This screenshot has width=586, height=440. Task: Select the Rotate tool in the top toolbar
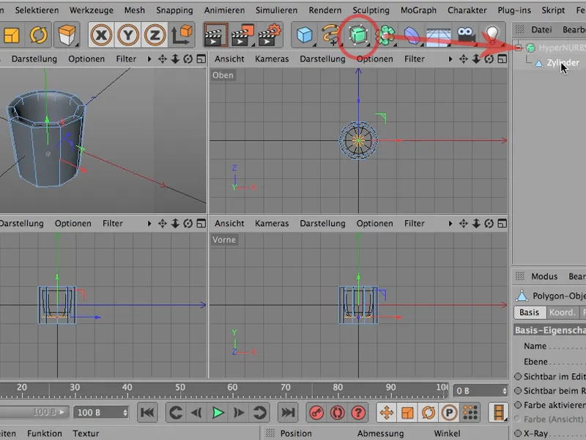tap(39, 35)
